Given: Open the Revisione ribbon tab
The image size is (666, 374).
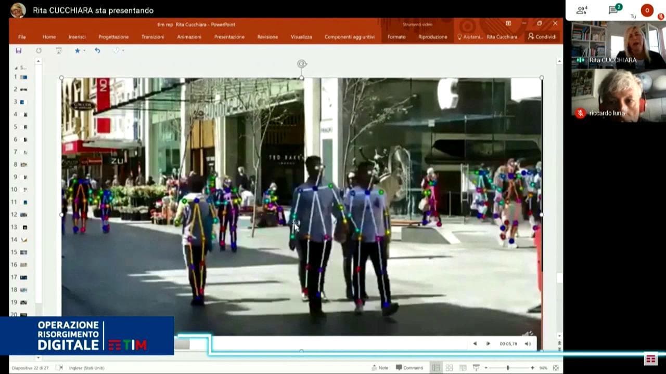Looking at the screenshot, I should point(267,37).
